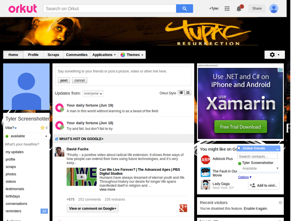Click the Search on Orkut field
The width and height of the screenshot is (294, 221).
109,8
